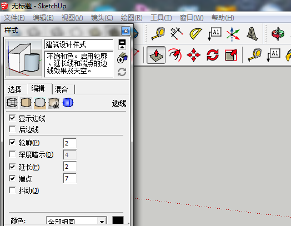The height and width of the screenshot is (226, 291).
Task: Select the Rotate tool
Action: (x=213, y=55)
